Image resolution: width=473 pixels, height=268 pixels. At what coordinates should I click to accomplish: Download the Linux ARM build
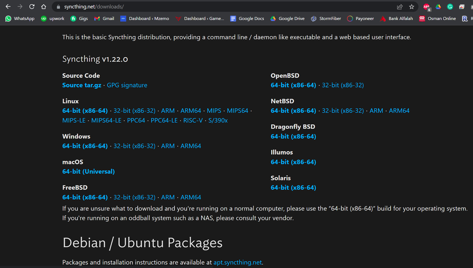pos(168,111)
